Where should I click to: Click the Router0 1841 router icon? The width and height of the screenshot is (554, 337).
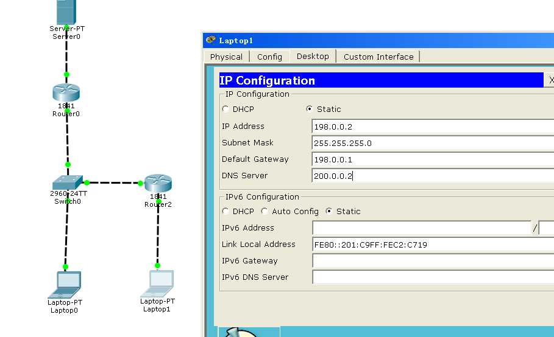click(x=66, y=92)
